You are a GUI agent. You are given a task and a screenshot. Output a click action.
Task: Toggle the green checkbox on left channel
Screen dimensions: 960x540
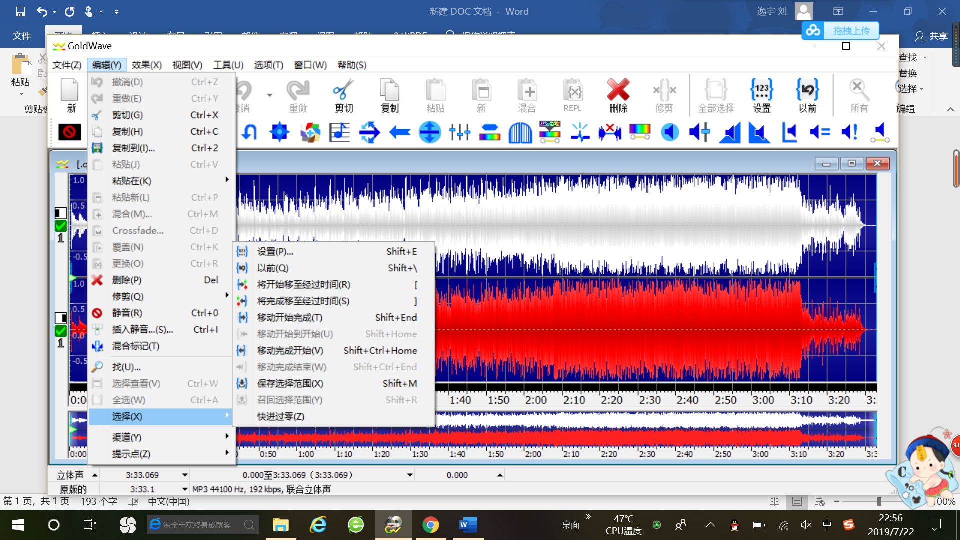tap(61, 226)
